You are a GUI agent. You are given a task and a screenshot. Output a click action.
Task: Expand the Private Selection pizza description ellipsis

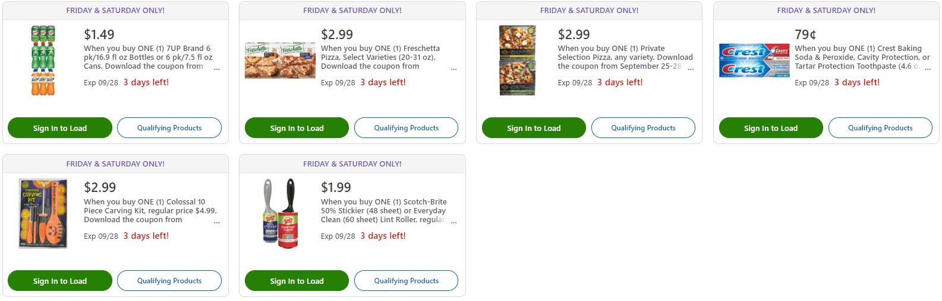pyautogui.click(x=691, y=69)
